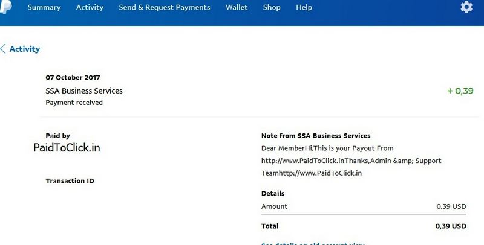Click the Total label in Details
This screenshot has height=245, width=484.
pyautogui.click(x=270, y=226)
